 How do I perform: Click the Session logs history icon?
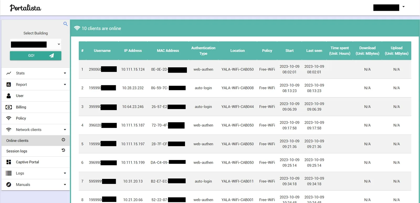coord(63,150)
